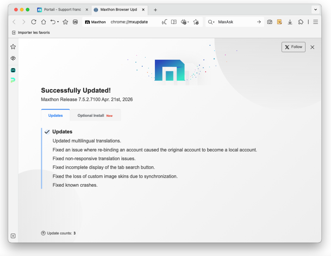331x256 pixels.
Task: Add a sidebar item with plus icon
Action: point(13,236)
